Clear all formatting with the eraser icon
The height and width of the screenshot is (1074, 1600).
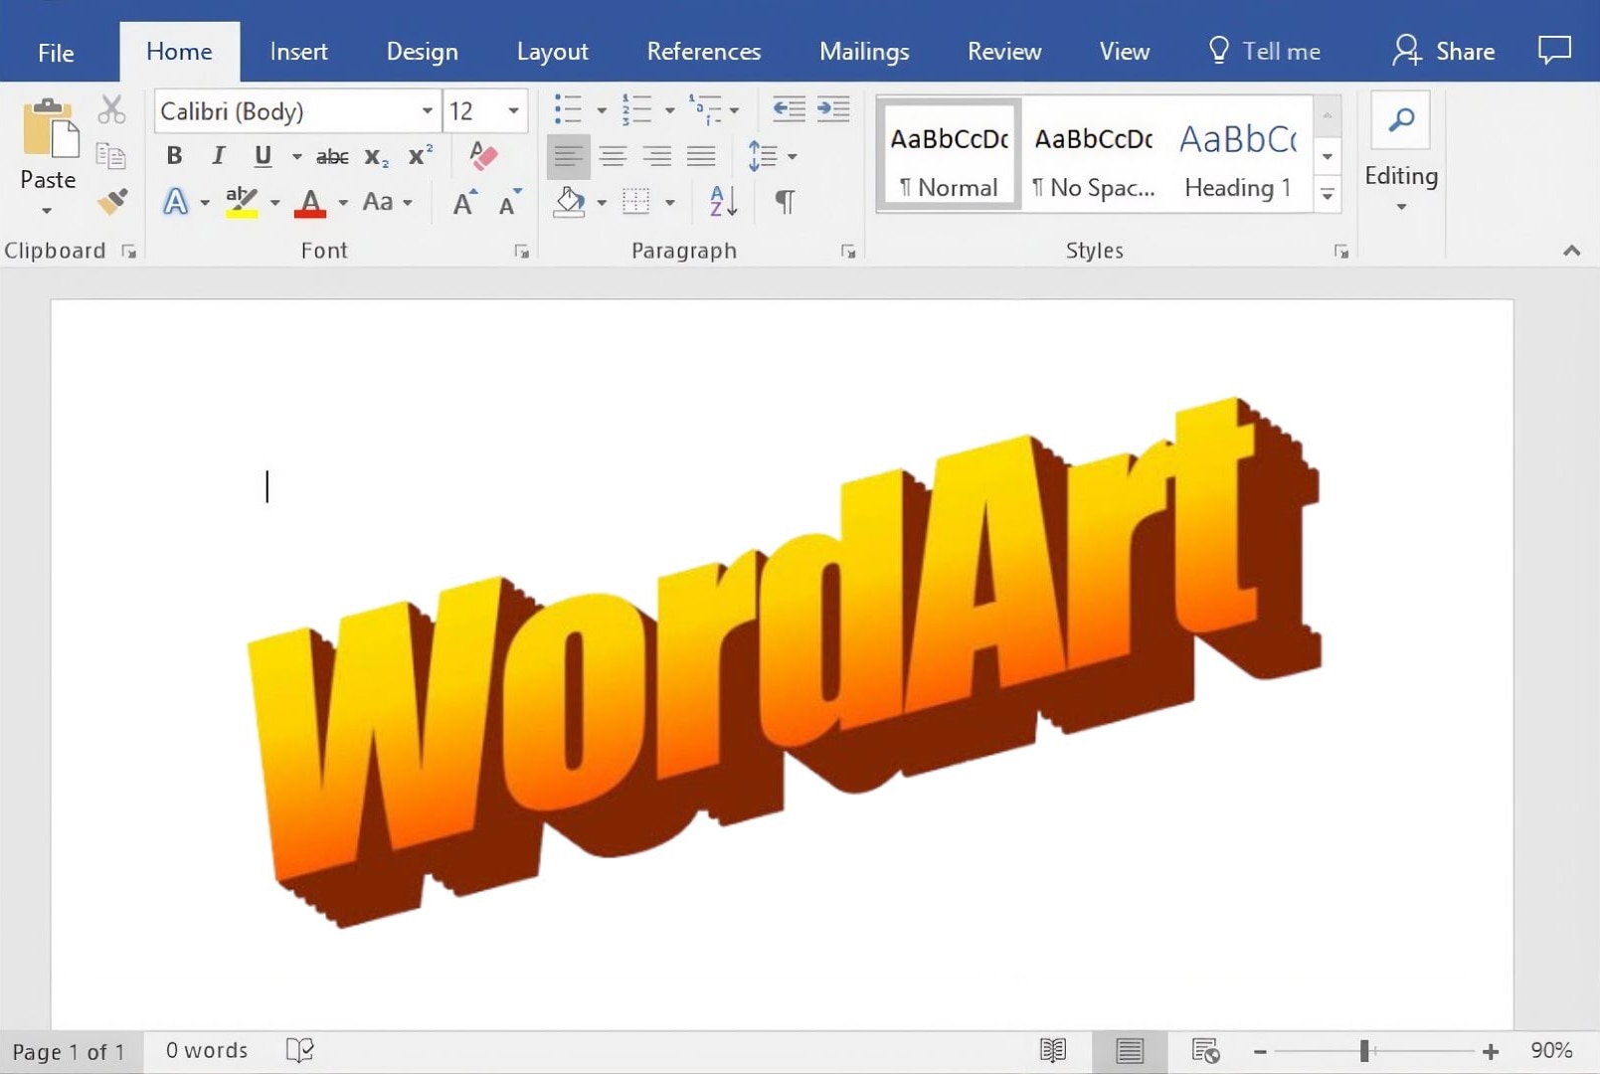(x=483, y=155)
